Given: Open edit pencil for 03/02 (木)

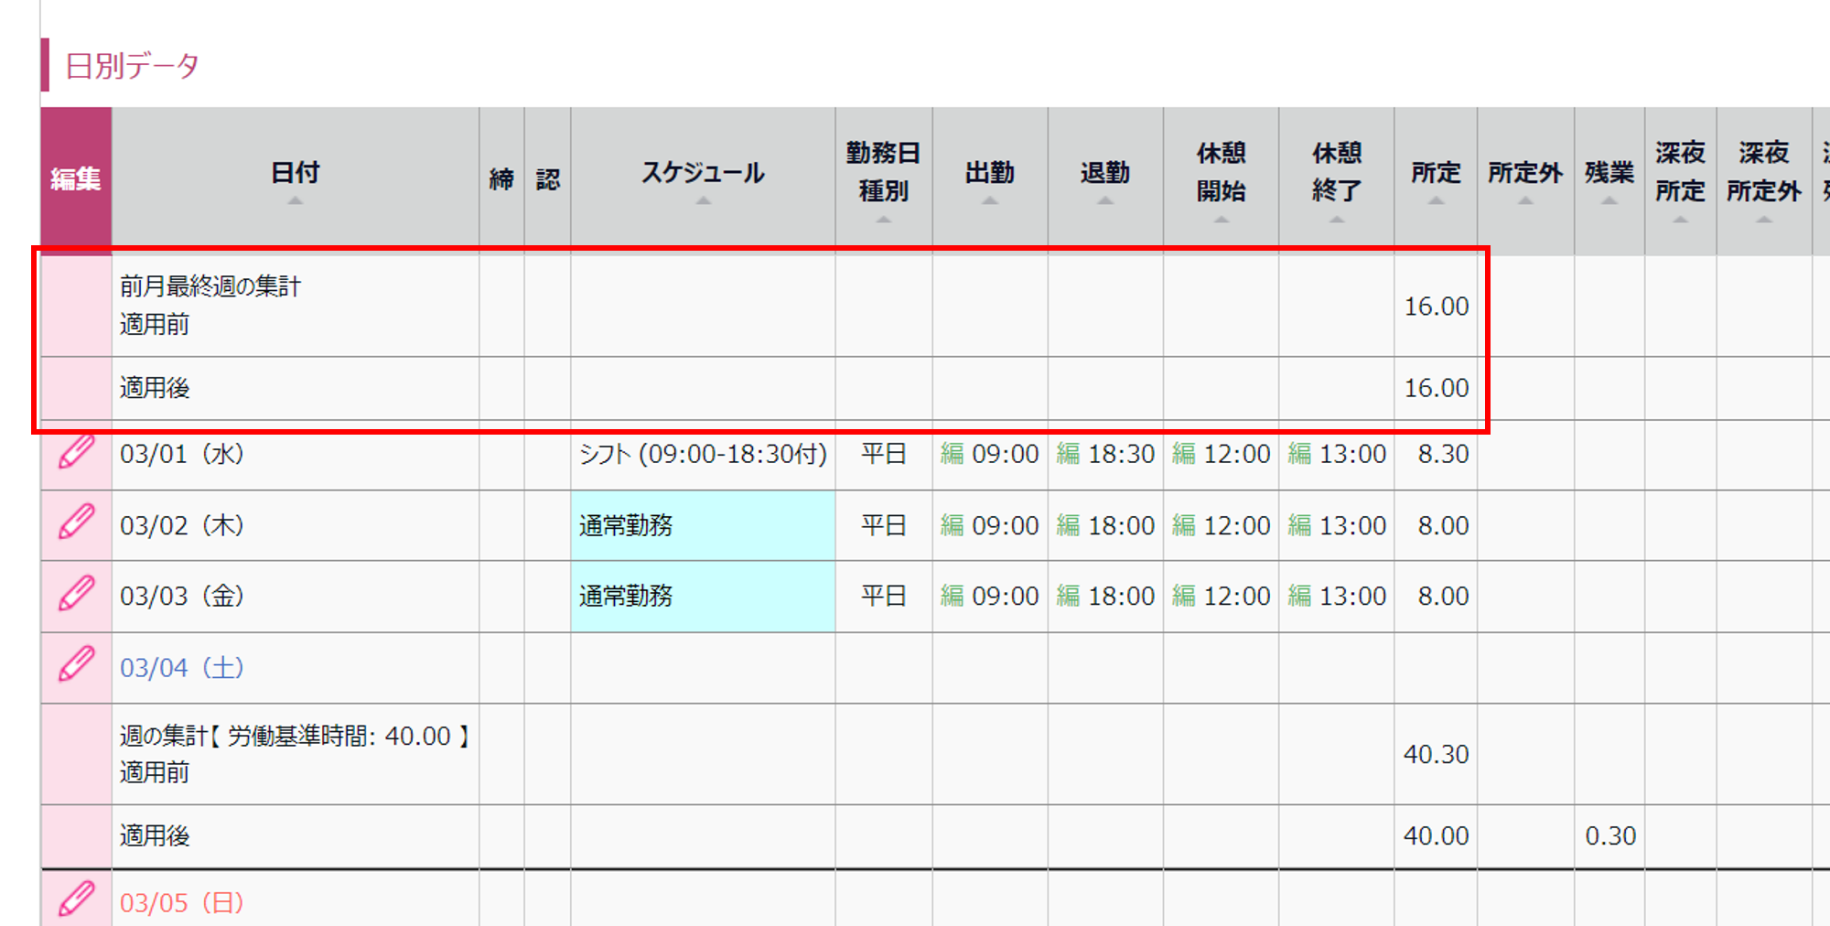Looking at the screenshot, I should tap(77, 522).
